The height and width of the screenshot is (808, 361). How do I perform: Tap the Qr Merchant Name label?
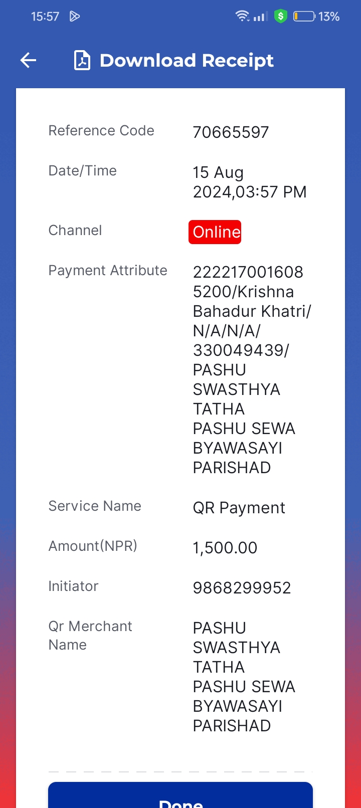(90, 635)
